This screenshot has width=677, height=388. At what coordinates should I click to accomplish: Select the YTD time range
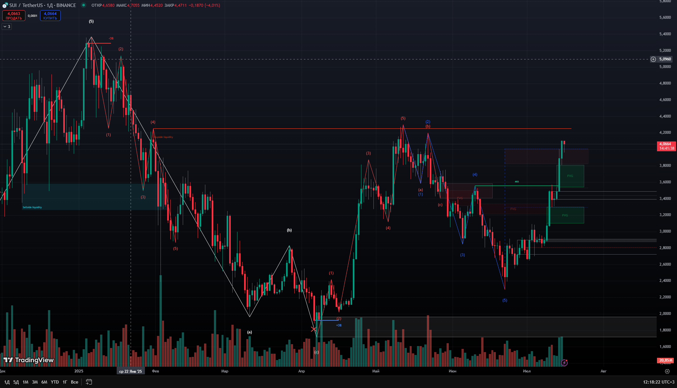coord(55,382)
